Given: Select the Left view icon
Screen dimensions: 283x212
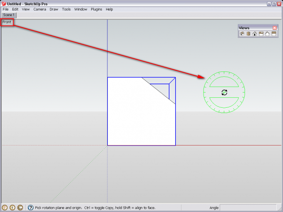Looking at the screenshot, I should pos(274,34).
